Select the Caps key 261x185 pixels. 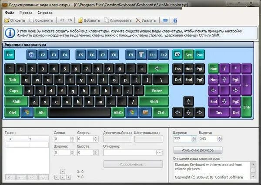(x=13, y=91)
